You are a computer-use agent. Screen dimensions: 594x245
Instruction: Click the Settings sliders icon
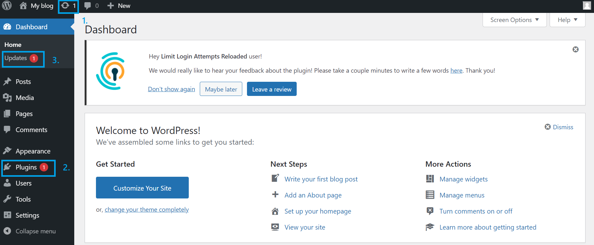coord(7,215)
